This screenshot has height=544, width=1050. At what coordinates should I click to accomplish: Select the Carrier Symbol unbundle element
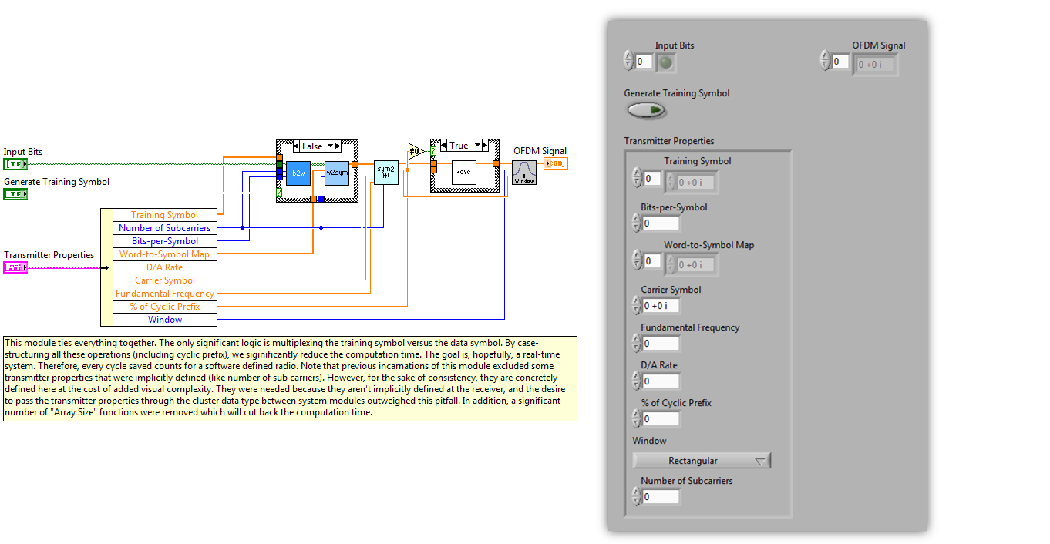coord(164,280)
